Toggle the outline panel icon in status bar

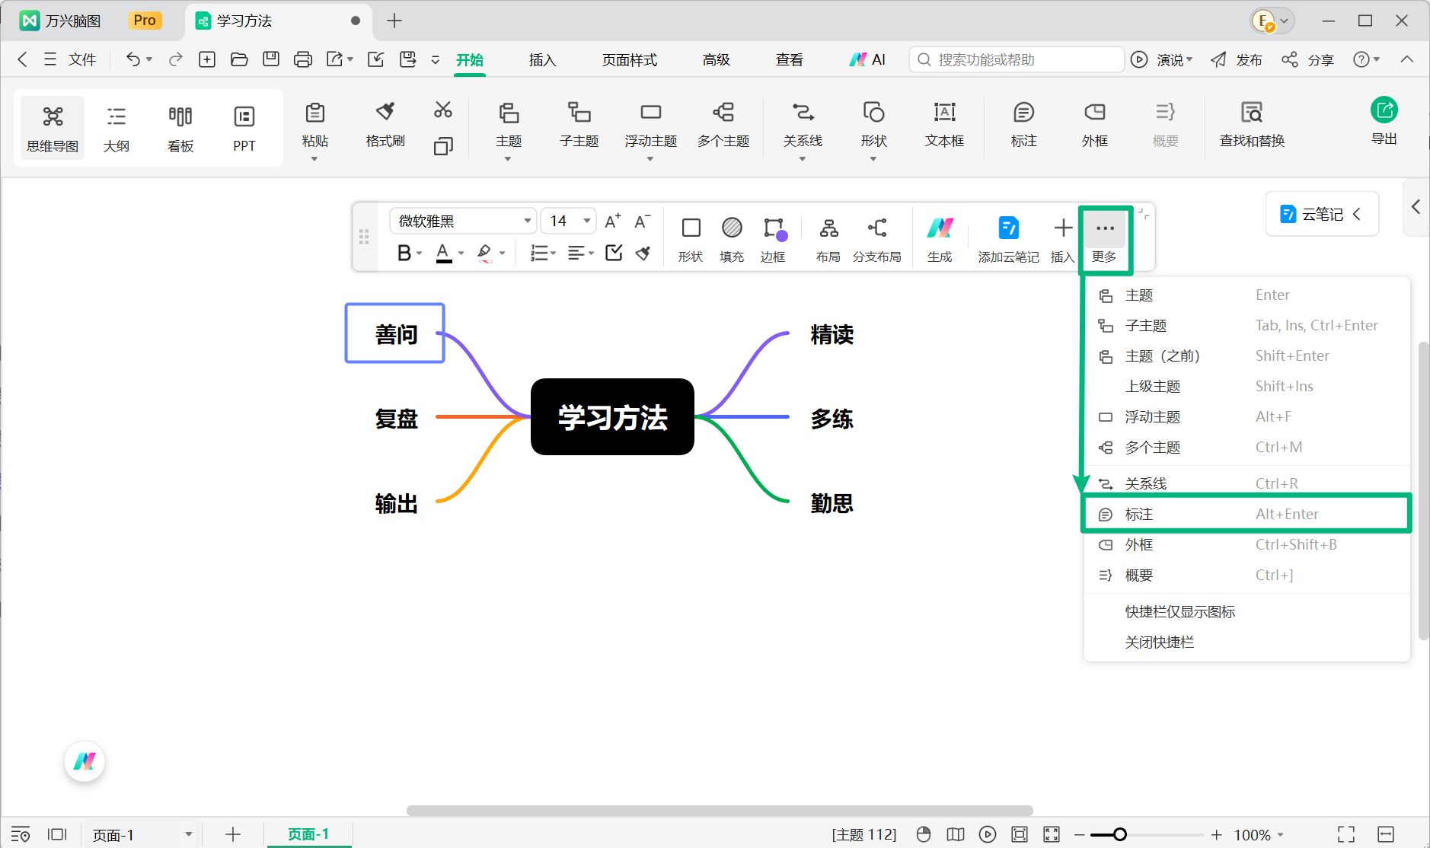click(x=21, y=834)
